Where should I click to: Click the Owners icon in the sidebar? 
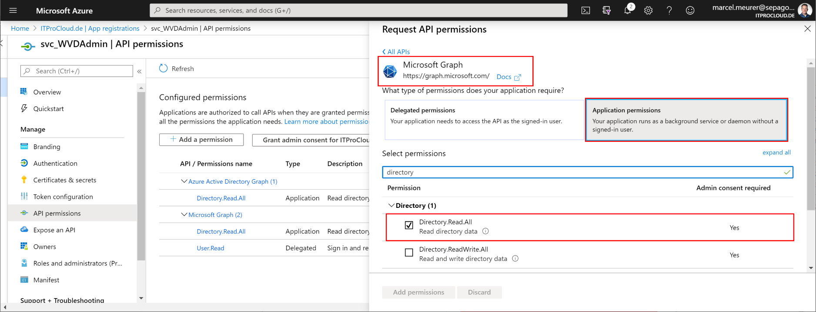[x=24, y=246]
